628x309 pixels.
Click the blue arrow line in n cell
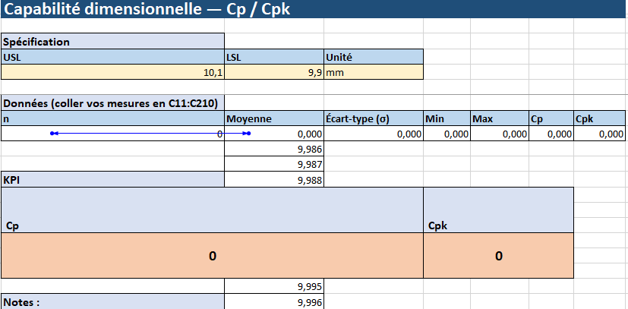(150, 134)
